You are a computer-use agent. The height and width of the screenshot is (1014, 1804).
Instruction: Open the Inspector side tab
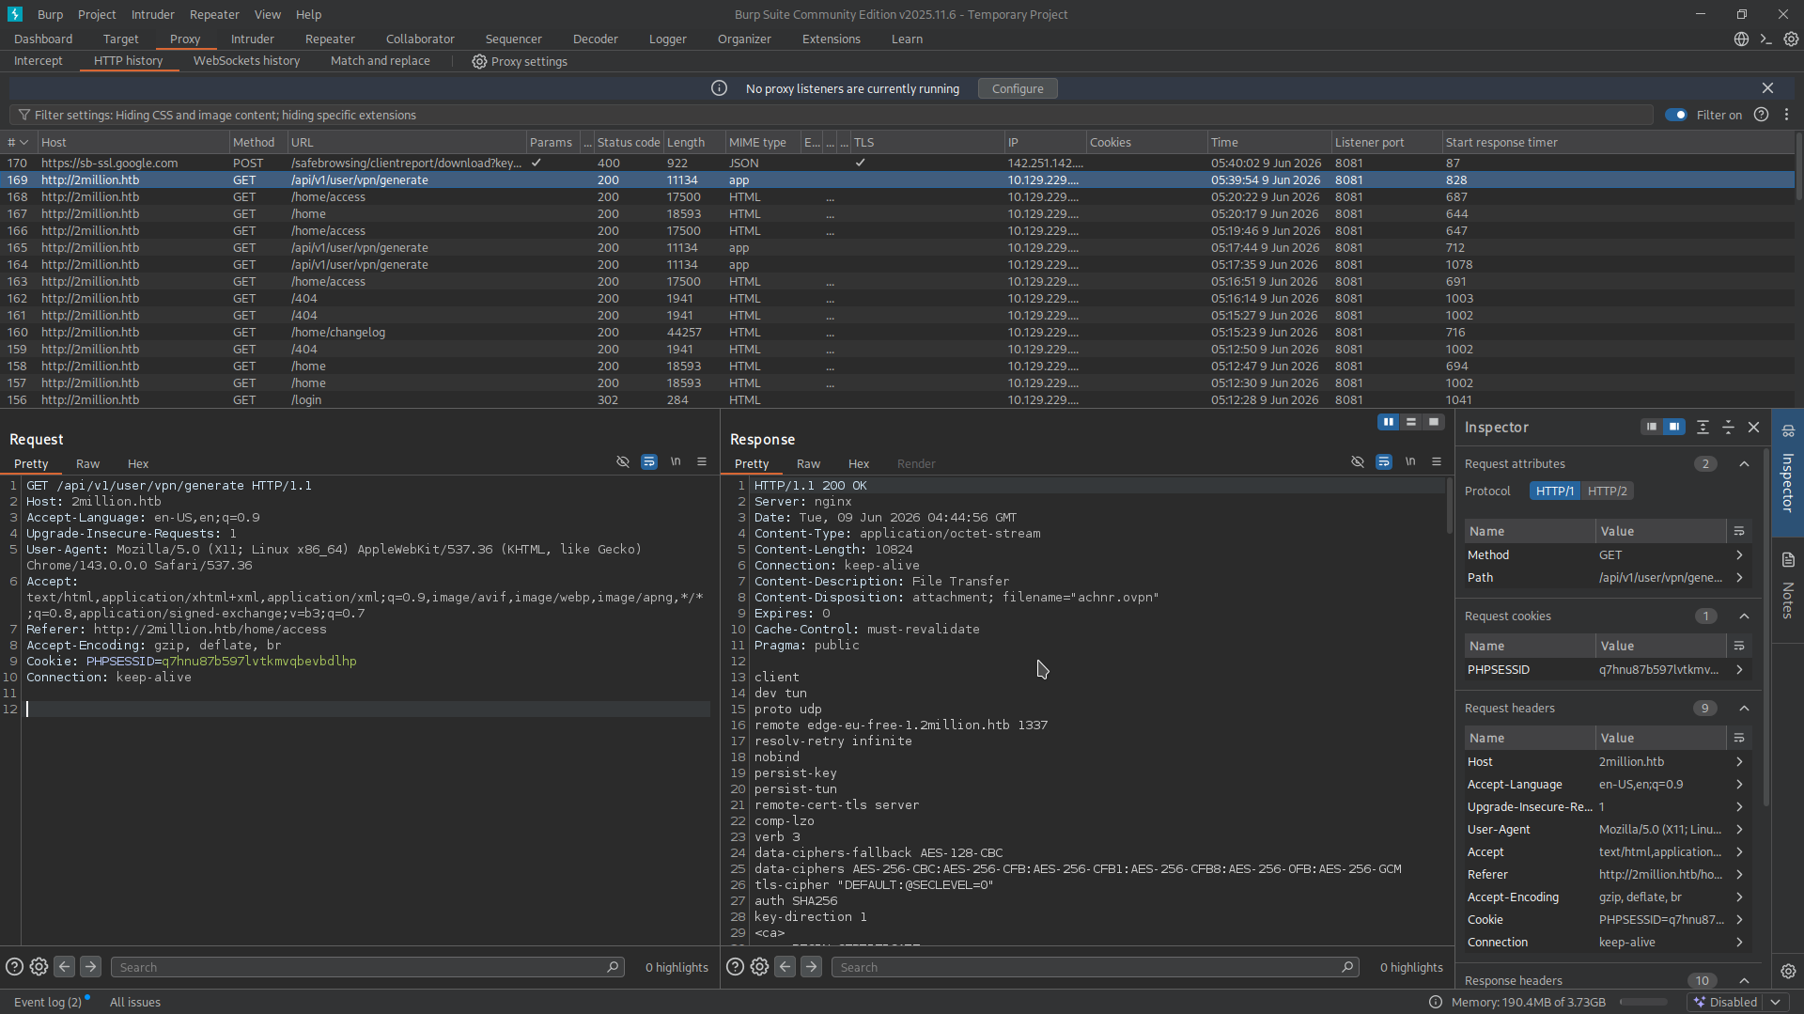1788,473
